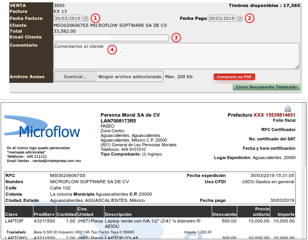This screenshot has width=308, height=240.
Task: Click the Prefactura number 'XXX 15539814651'
Action: [275, 115]
